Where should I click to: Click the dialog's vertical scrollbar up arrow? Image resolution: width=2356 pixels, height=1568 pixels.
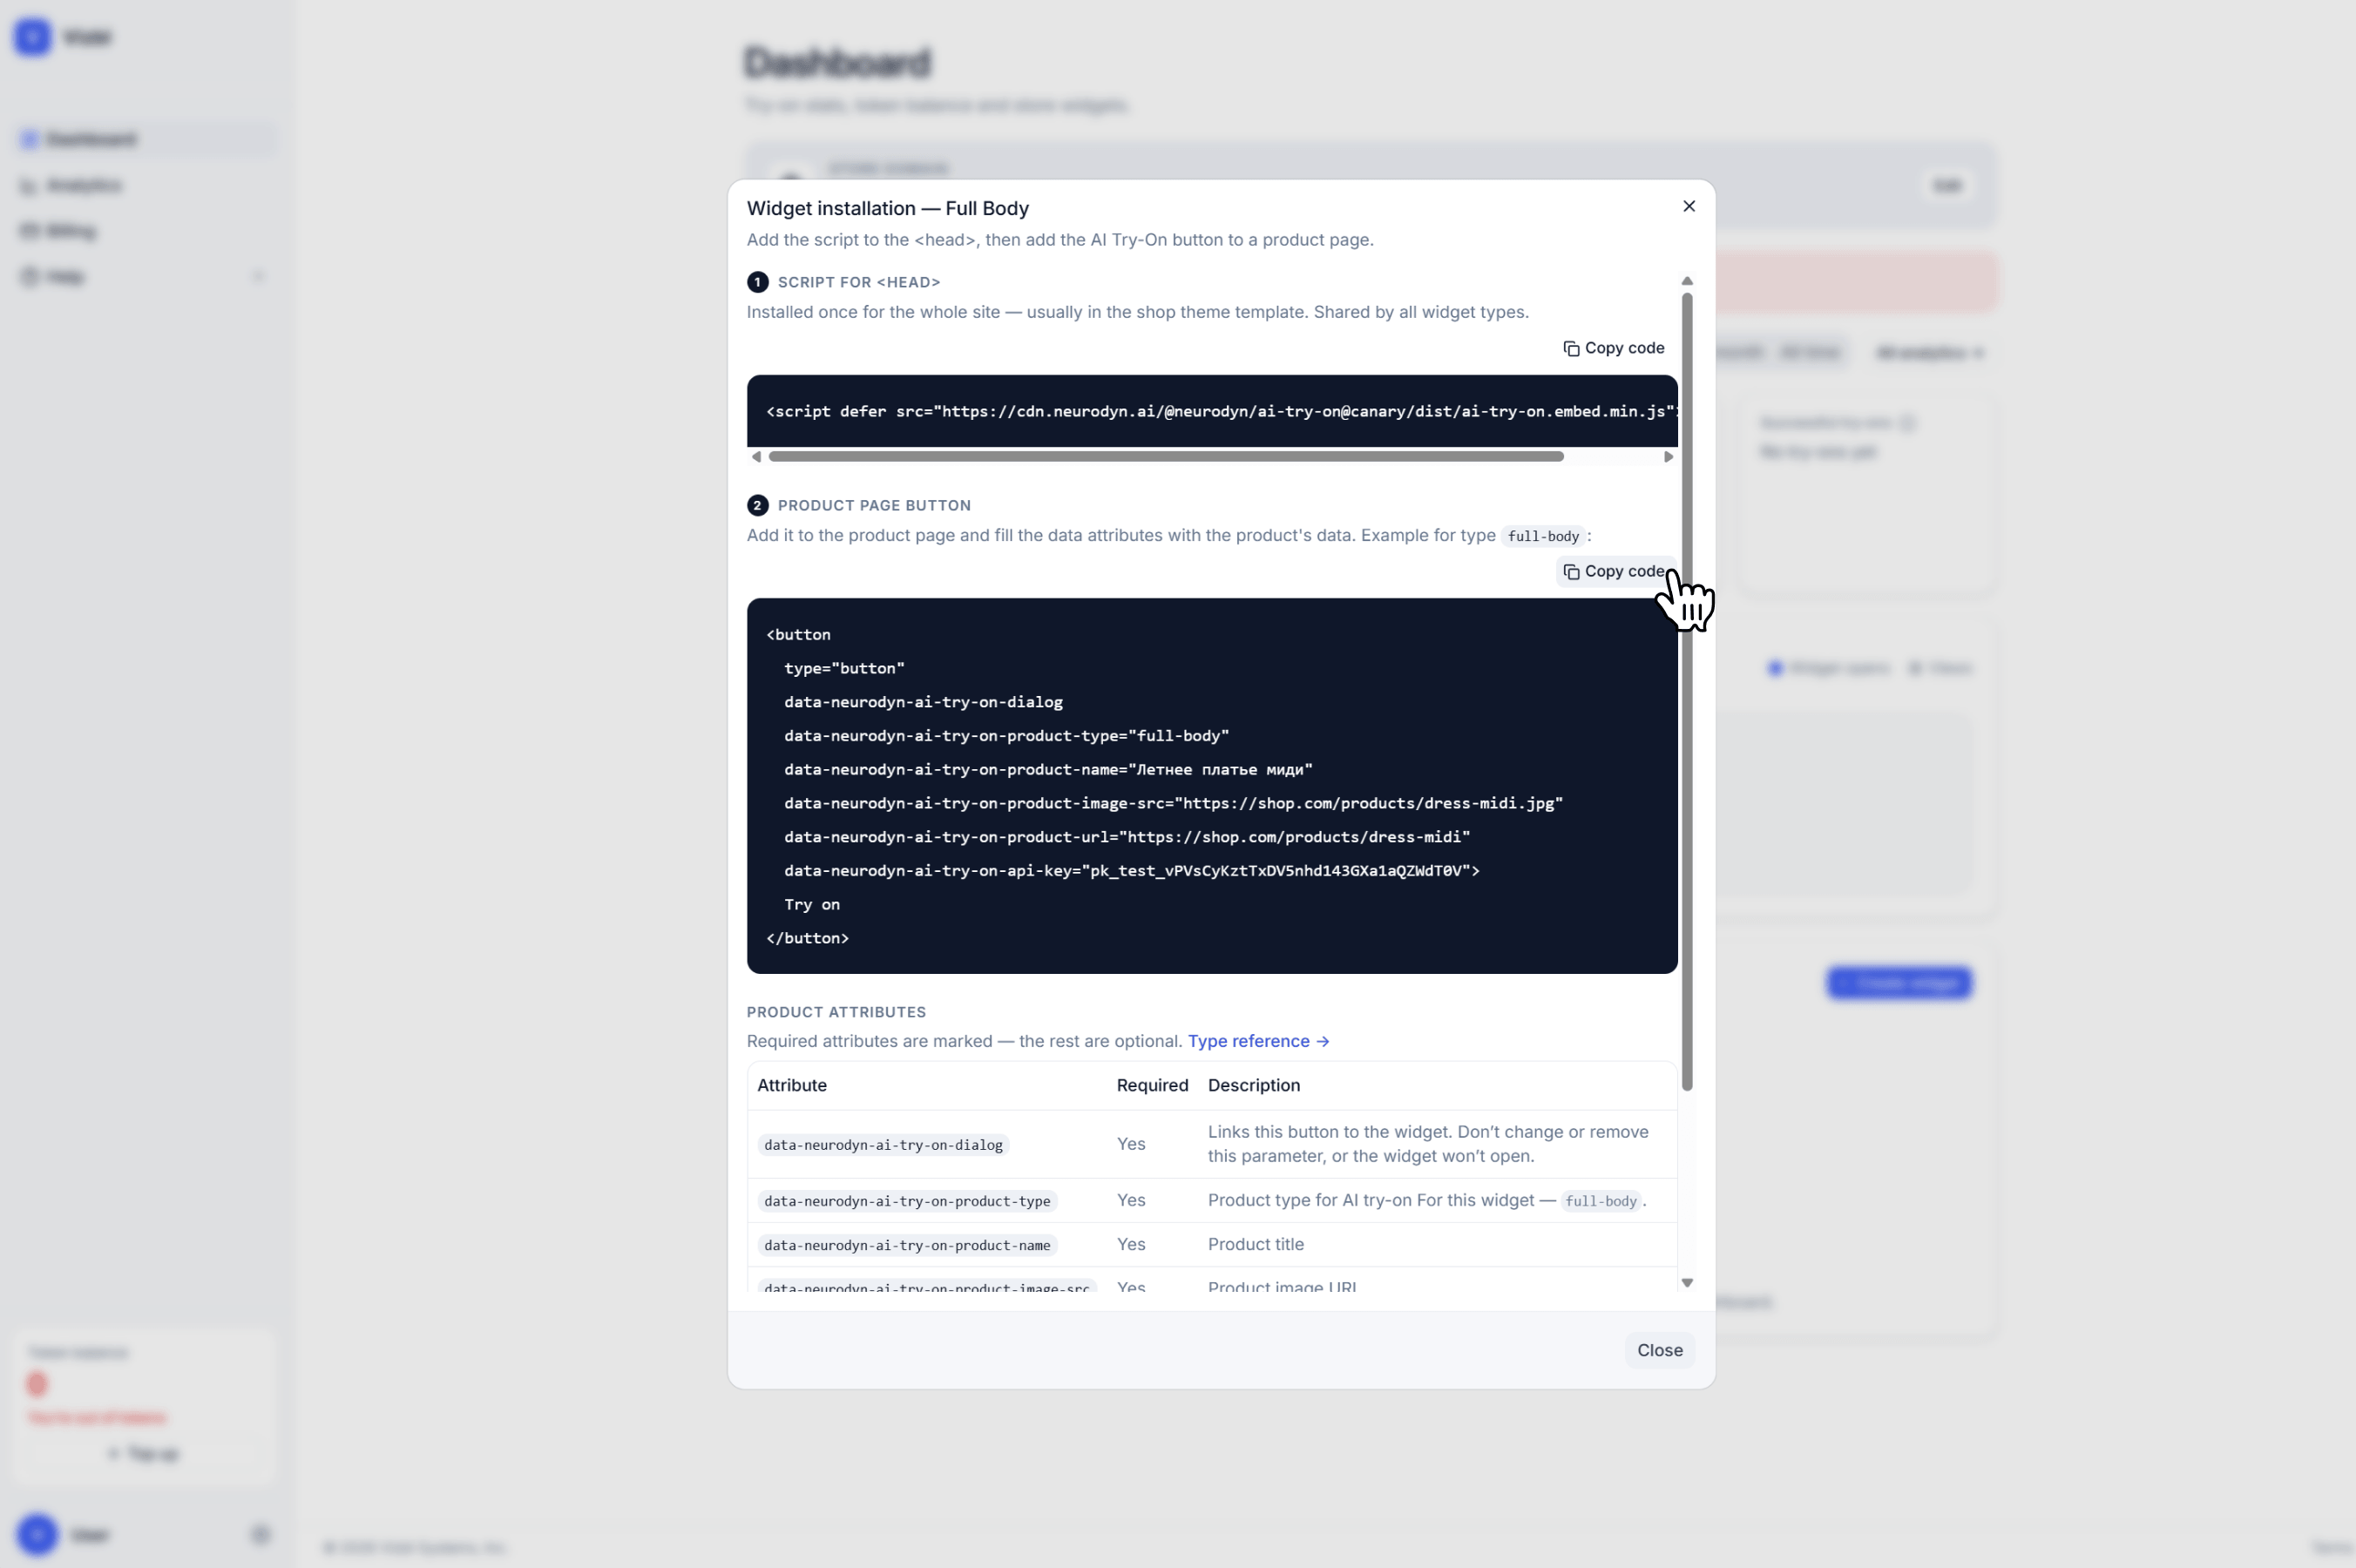pyautogui.click(x=1687, y=281)
